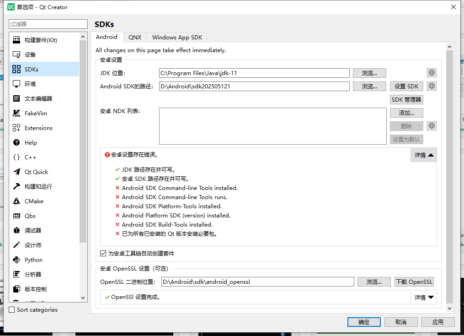Switch to the QNX tab
The width and height of the screenshot is (464, 336).
135,38
